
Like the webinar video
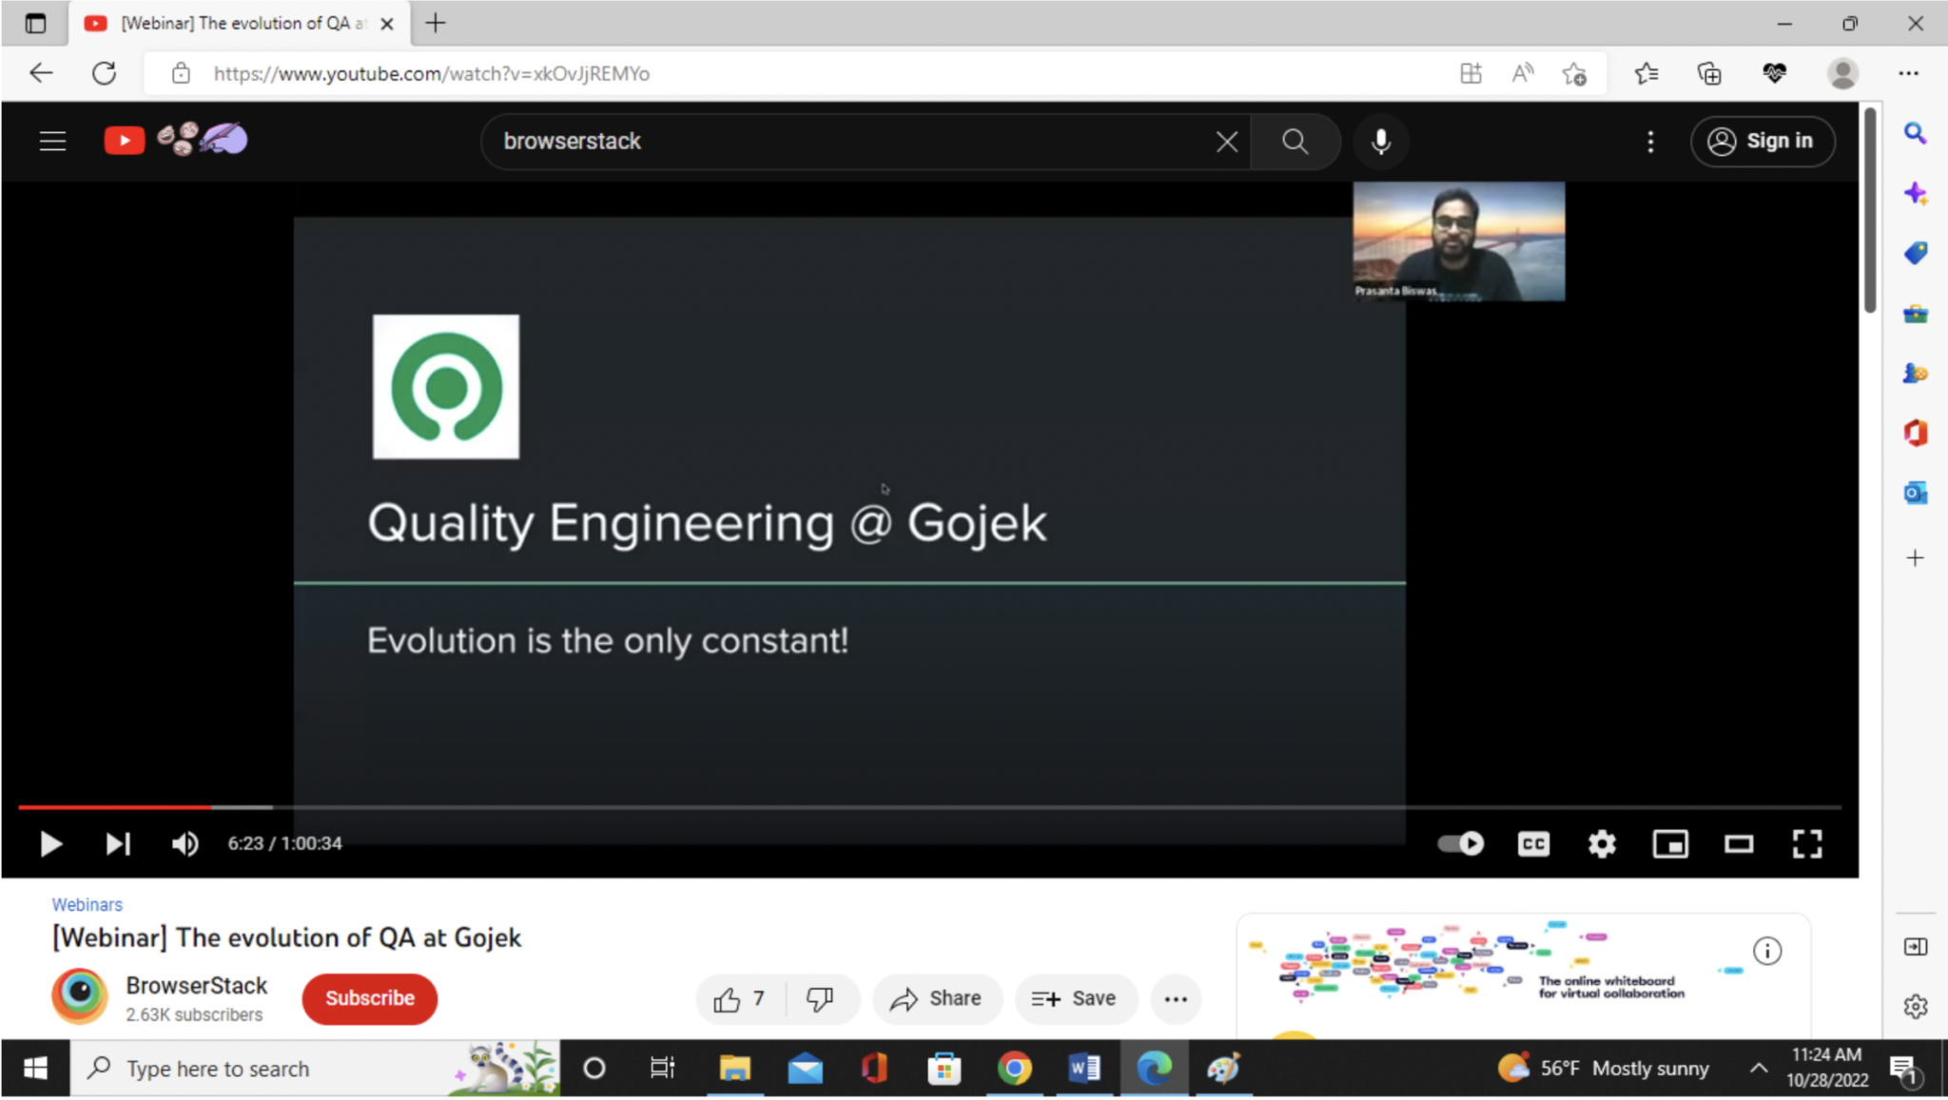point(729,998)
